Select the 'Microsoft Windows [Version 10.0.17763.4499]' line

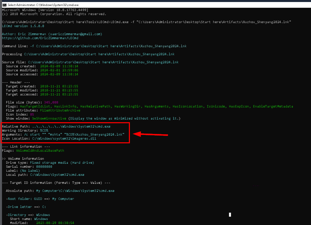click(x=45, y=10)
